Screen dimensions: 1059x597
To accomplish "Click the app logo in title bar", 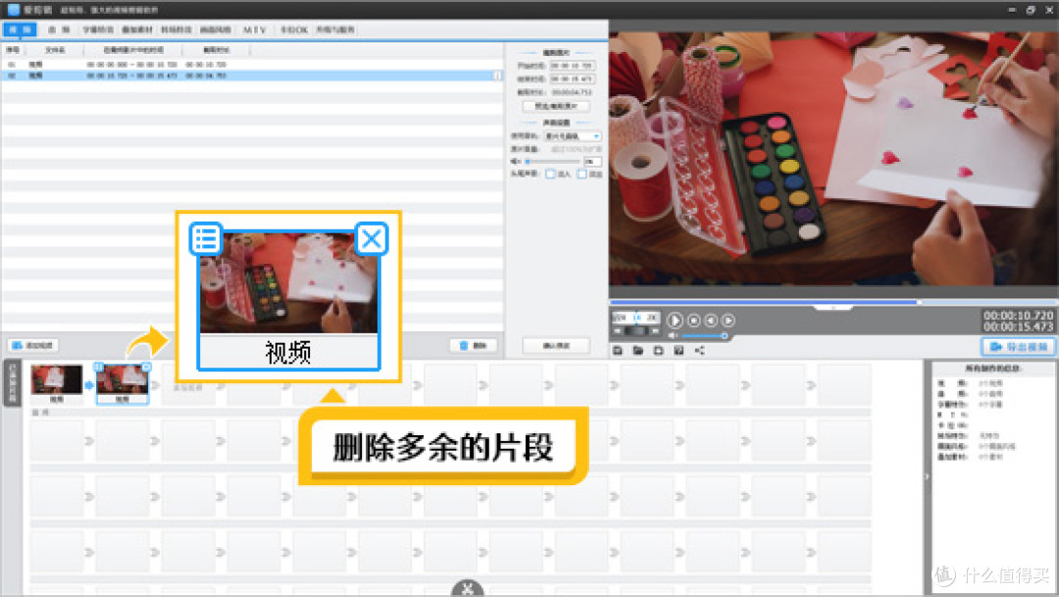I will [13, 10].
